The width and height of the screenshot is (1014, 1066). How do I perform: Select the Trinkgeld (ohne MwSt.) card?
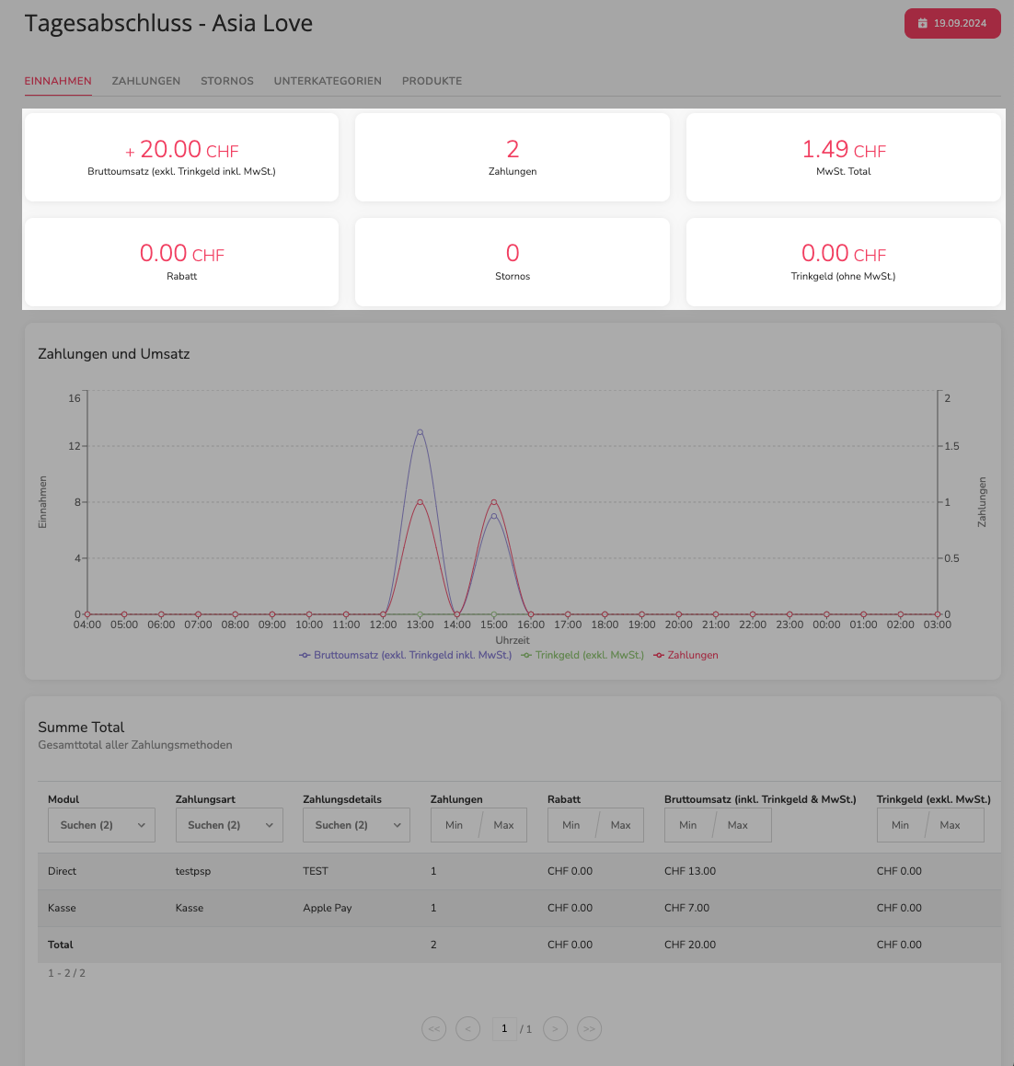tap(843, 262)
